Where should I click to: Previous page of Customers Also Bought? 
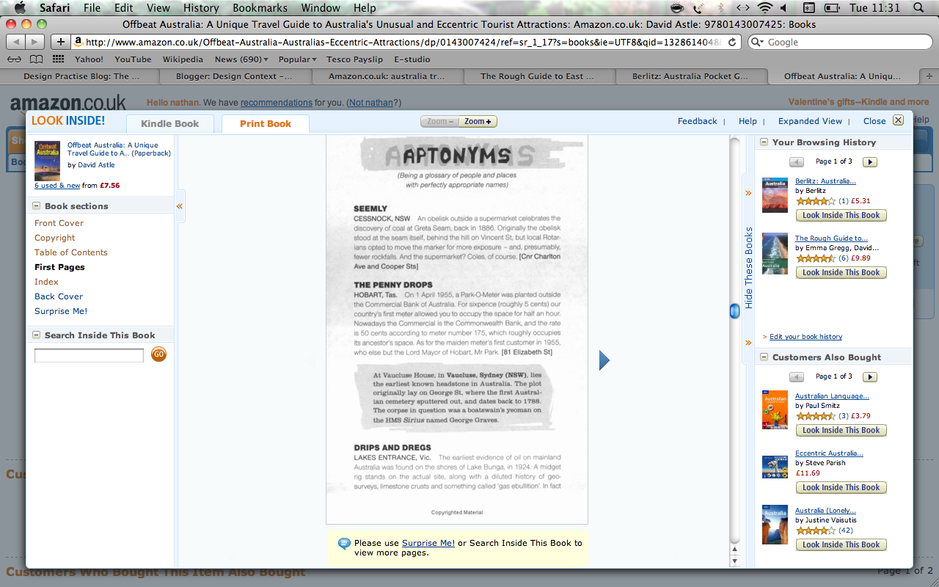797,376
